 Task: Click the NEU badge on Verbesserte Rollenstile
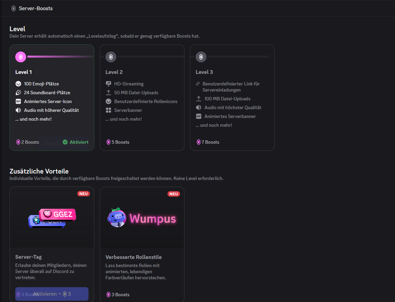[174, 194]
